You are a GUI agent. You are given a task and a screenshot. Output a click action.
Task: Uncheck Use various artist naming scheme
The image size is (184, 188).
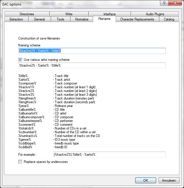pos(20,60)
